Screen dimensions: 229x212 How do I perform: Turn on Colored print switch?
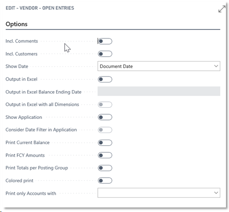click(105, 181)
